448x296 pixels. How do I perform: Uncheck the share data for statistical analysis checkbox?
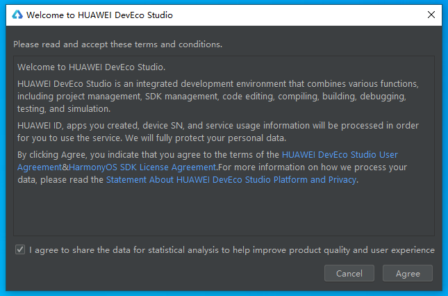coord(20,250)
